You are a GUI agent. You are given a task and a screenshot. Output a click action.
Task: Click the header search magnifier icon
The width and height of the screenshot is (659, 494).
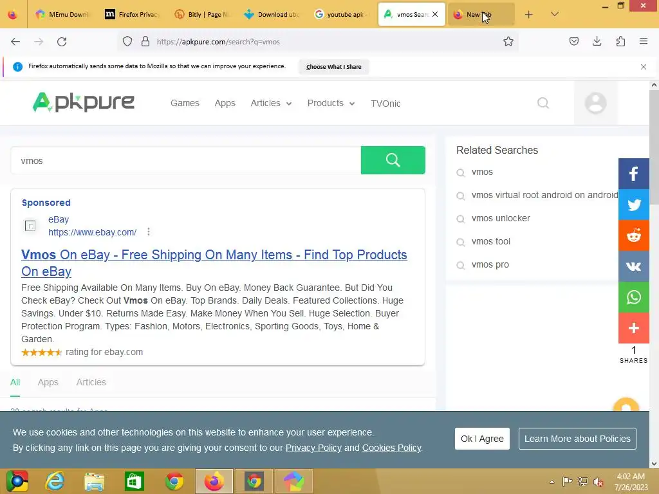(543, 104)
